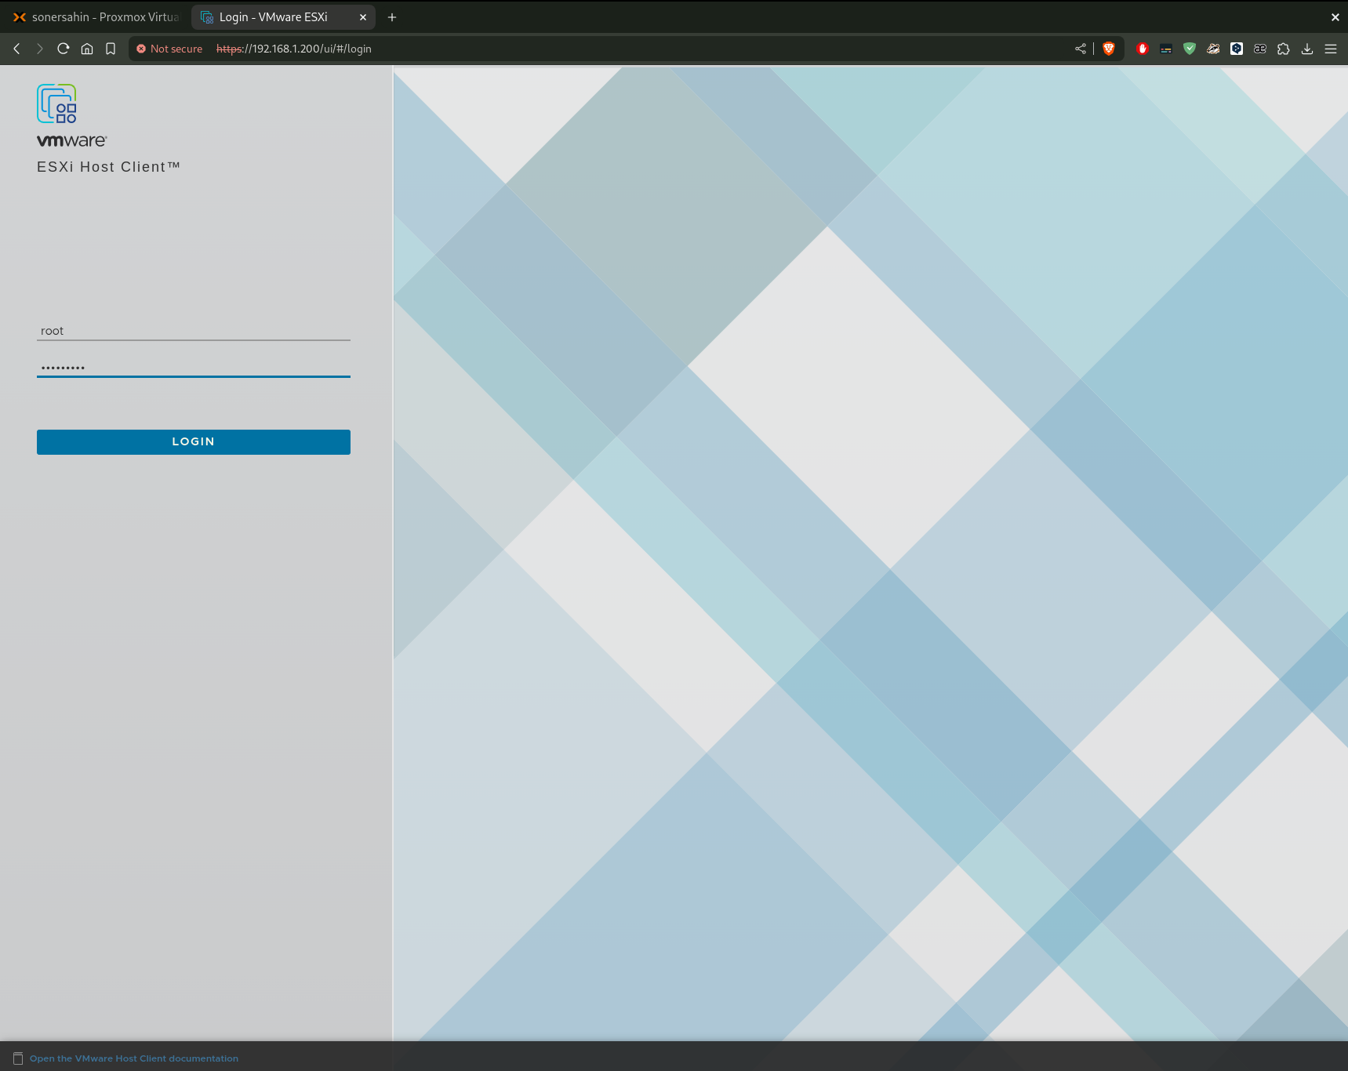Open the downloads panel
The height and width of the screenshot is (1071, 1348).
(1306, 49)
